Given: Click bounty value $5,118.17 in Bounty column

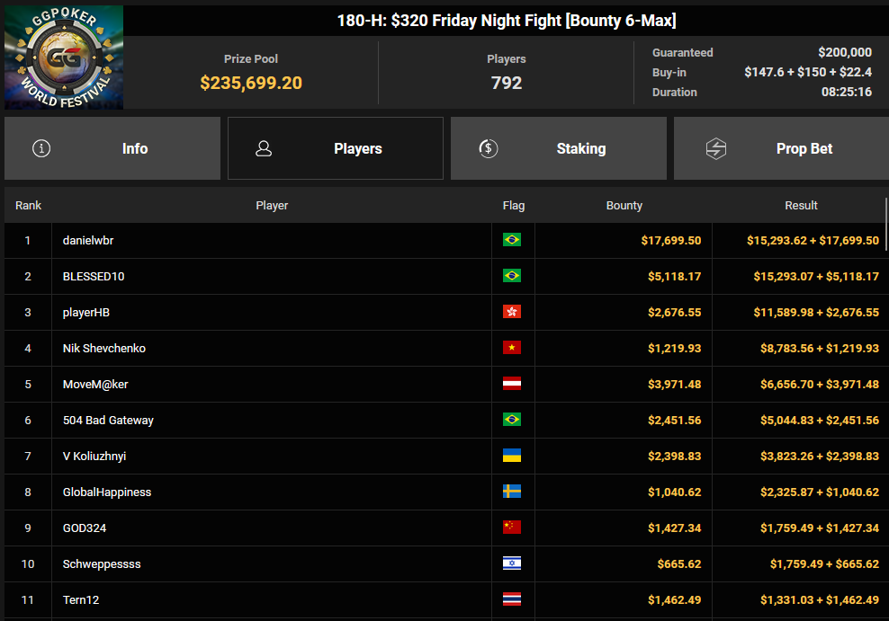Looking at the screenshot, I should click(x=674, y=276).
